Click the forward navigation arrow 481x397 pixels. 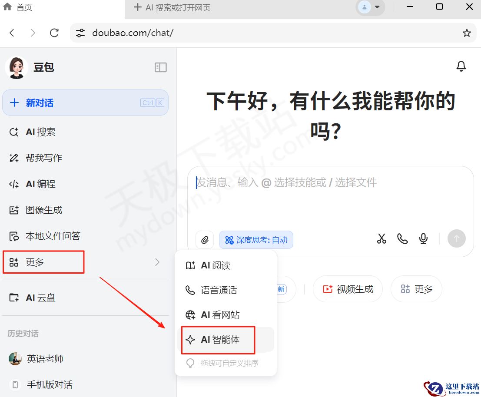coord(33,33)
